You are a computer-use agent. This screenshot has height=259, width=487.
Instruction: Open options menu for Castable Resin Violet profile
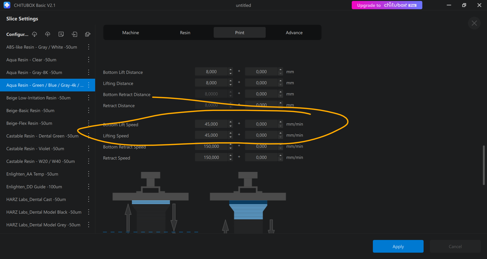click(89, 149)
